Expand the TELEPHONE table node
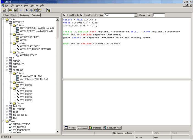 tap(7, 109)
